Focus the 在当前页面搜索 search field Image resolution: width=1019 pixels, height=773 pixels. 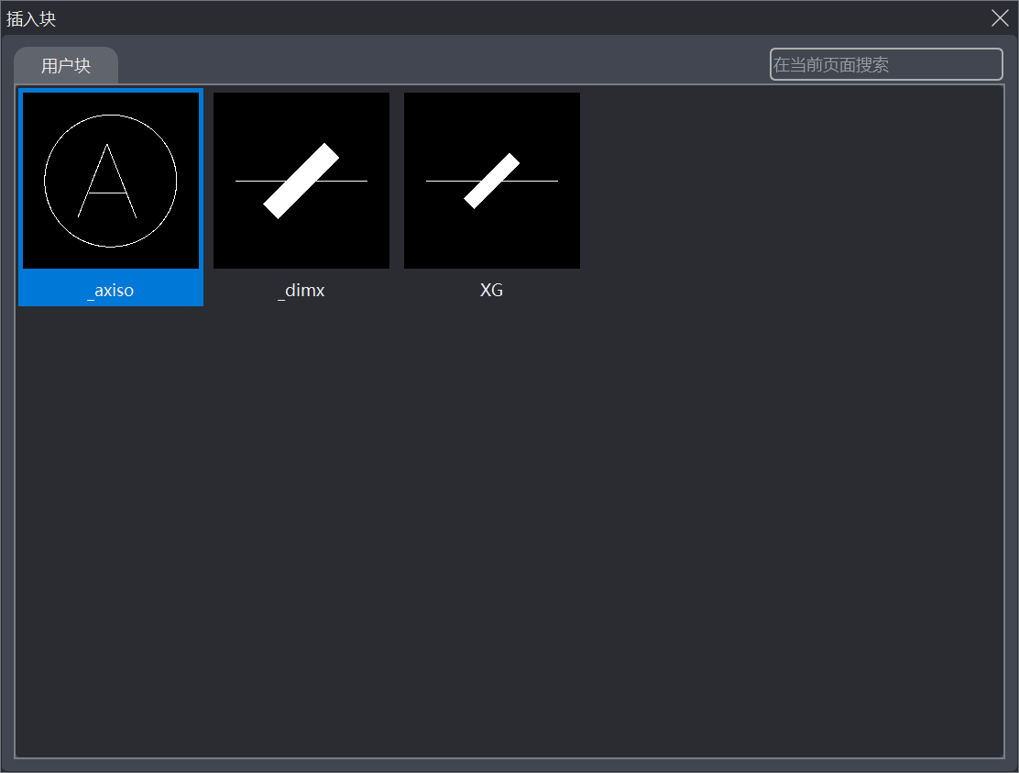(x=885, y=64)
